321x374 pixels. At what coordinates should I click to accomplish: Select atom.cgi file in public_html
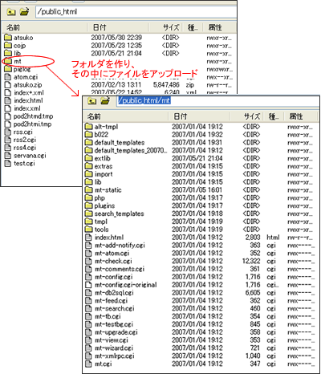(x=22, y=77)
